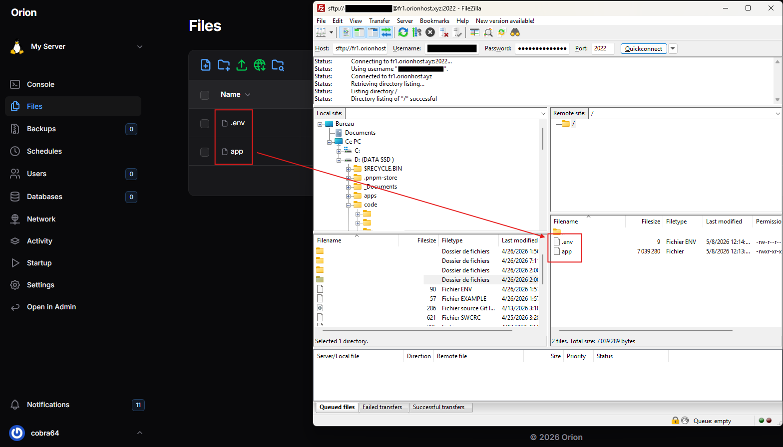
Task: Download from URL globe icon in Orion
Action: [x=260, y=65]
